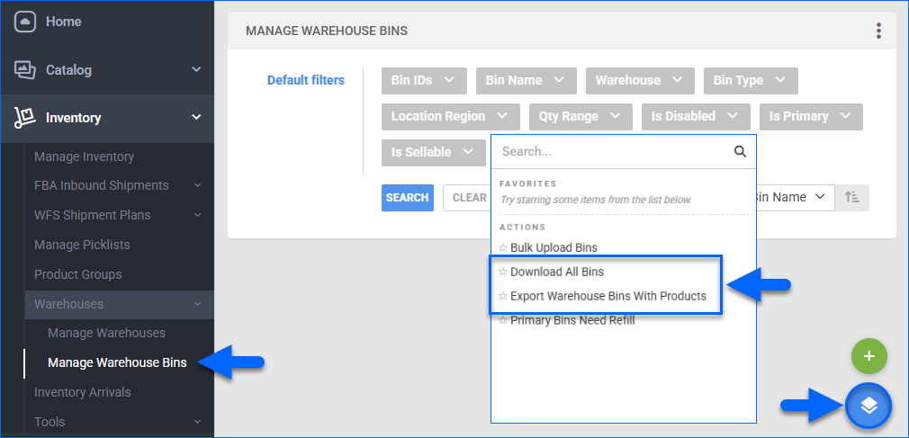
Task: Star Download All Bins as favorite
Action: click(503, 272)
